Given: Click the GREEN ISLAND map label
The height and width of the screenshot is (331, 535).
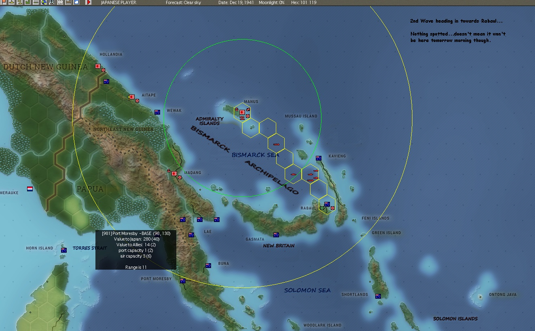Looking at the screenshot, I should coord(387,233).
